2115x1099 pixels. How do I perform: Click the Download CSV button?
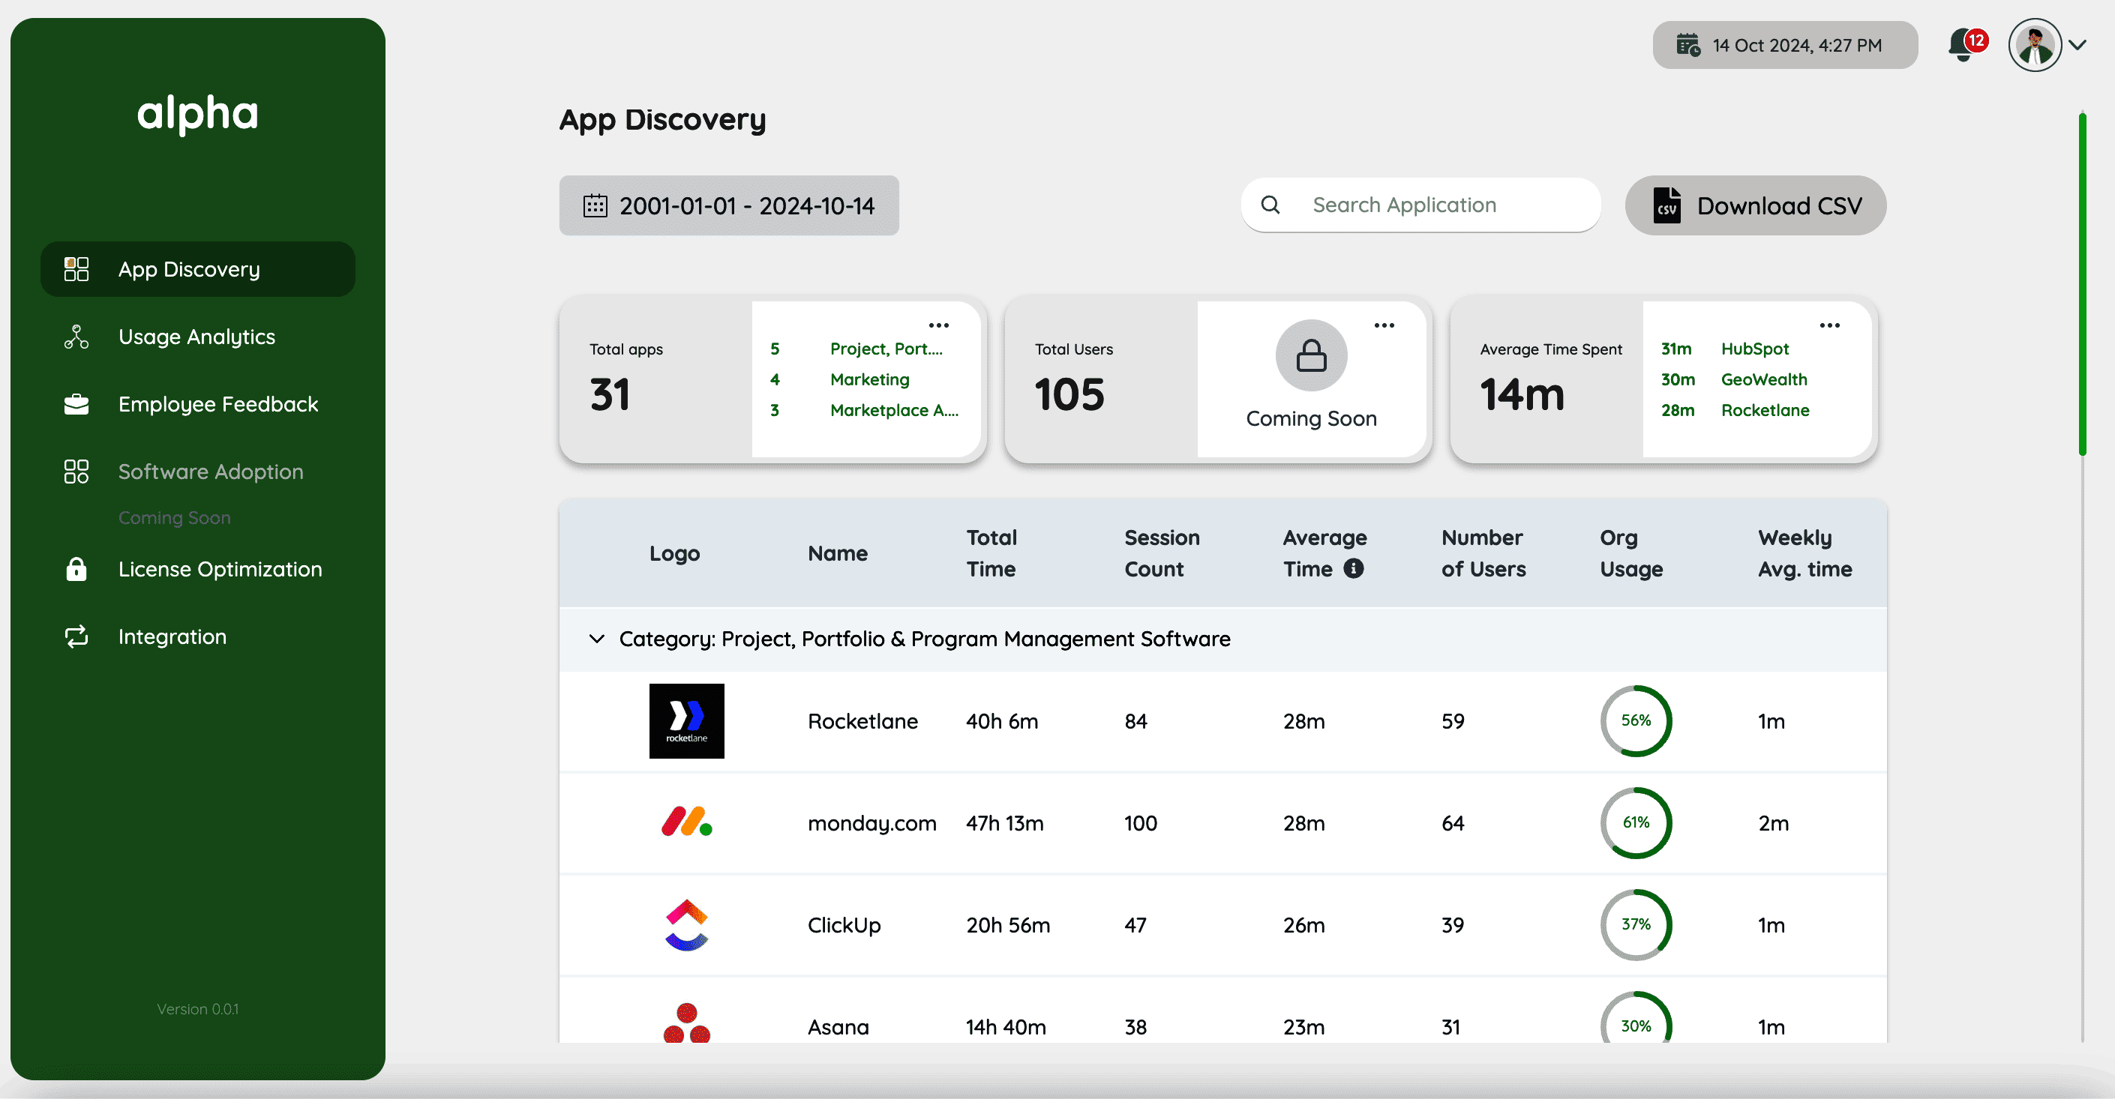coord(1756,205)
